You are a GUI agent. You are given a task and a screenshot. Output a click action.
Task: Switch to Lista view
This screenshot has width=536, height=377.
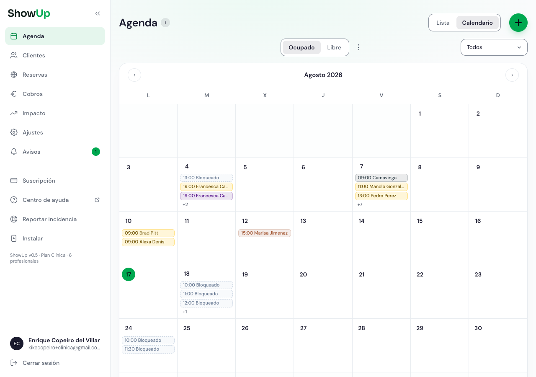(443, 23)
